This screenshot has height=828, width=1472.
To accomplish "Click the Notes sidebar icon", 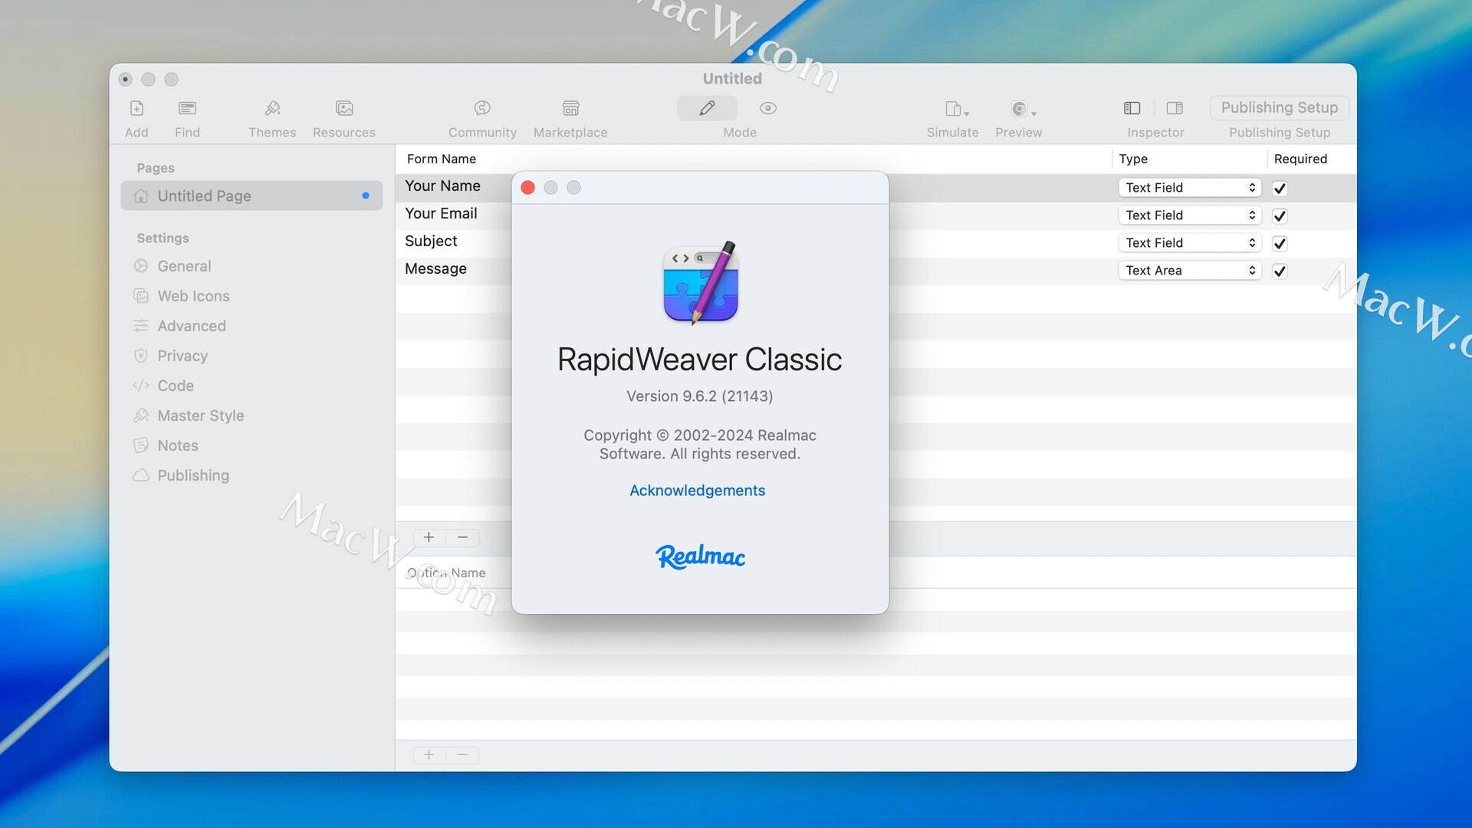I will pos(141,445).
